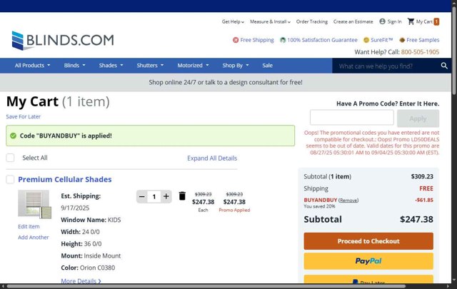Image resolution: width=457 pixels, height=289 pixels.
Task: Check the Premium Cellular Shades item checkbox
Action: (x=10, y=179)
